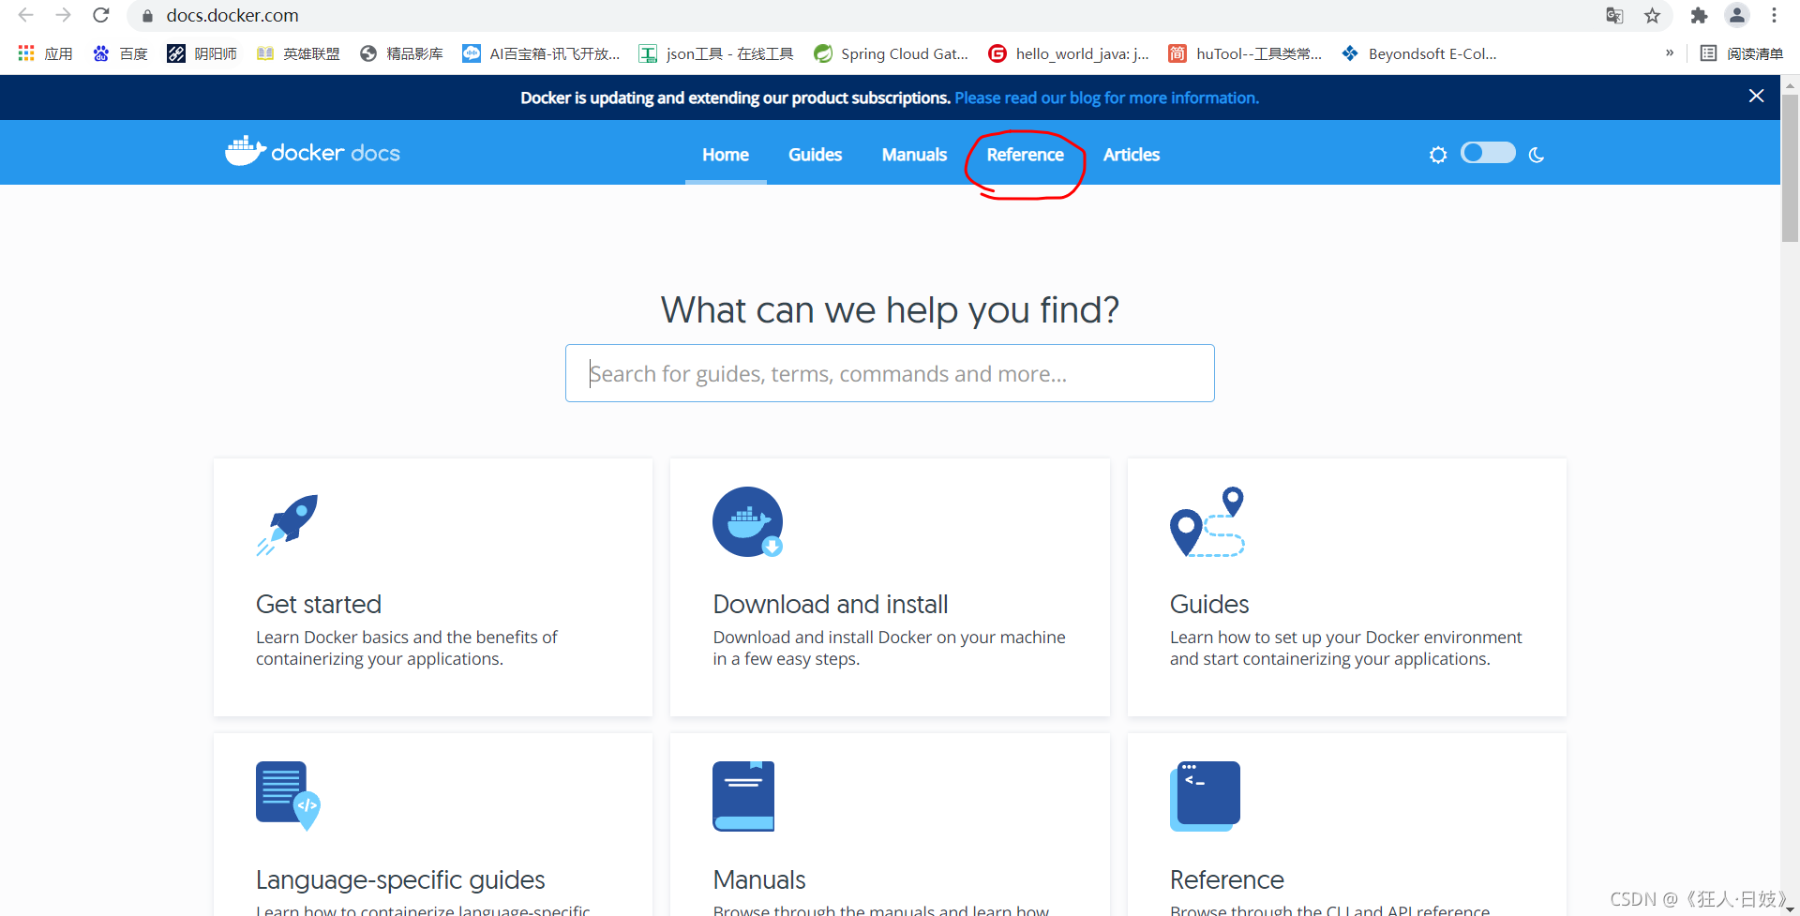
Task: Open the 应用 apps bookmark
Action: 45,53
